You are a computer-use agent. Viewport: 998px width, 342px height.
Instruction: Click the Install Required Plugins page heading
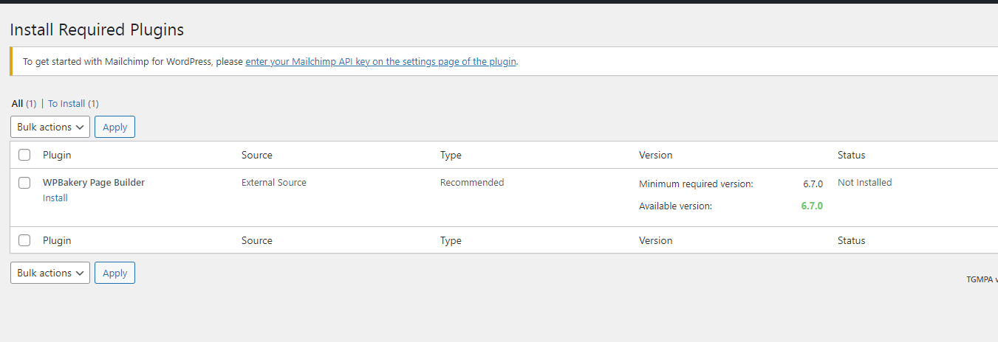[x=97, y=29]
